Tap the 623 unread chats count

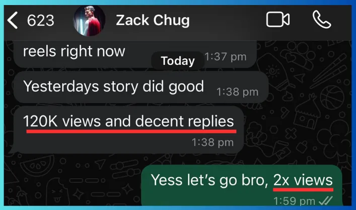pyautogui.click(x=40, y=21)
